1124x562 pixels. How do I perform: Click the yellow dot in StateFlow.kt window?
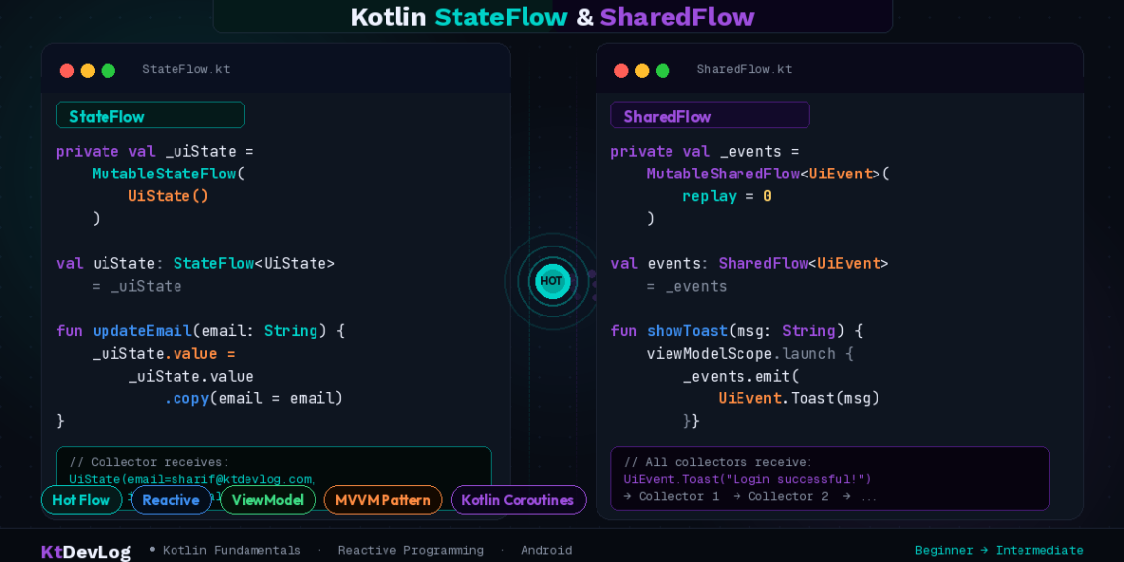88,70
